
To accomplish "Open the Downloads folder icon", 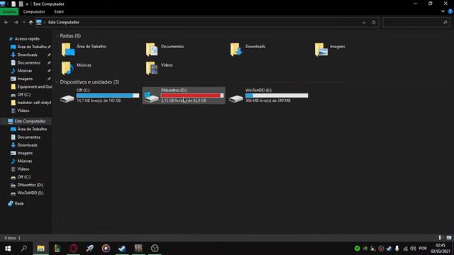I will pyautogui.click(x=236, y=50).
